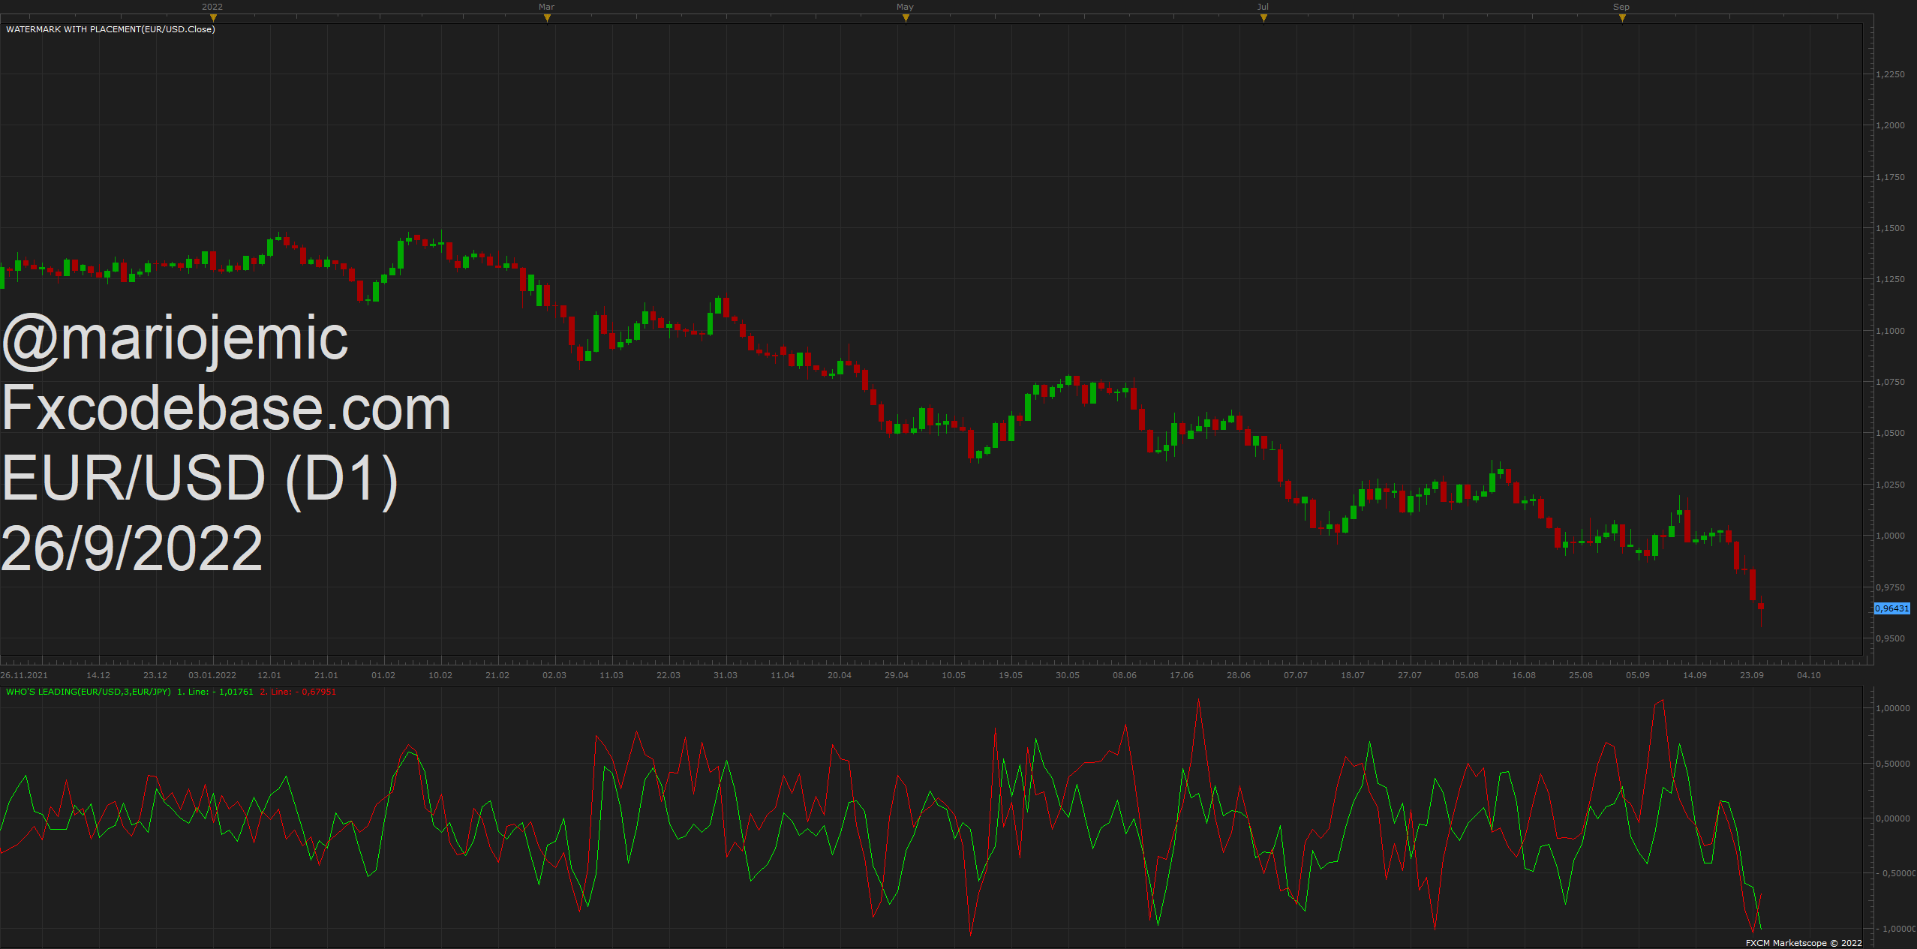Click the blue 0,96431 current price tag

click(1891, 608)
